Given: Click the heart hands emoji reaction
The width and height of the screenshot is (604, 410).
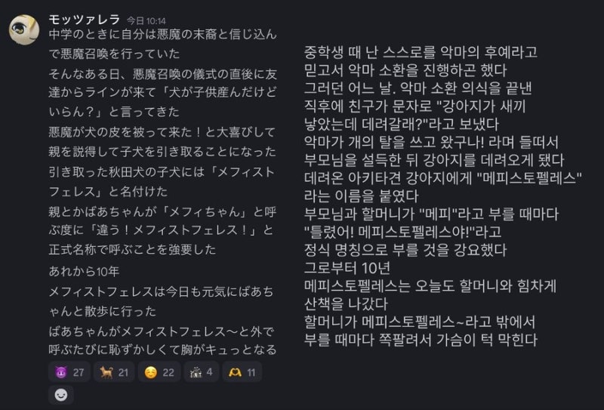Looking at the screenshot, I should (242, 372).
